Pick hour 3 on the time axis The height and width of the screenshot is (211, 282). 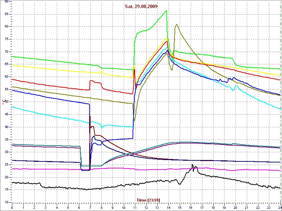tap(45, 208)
